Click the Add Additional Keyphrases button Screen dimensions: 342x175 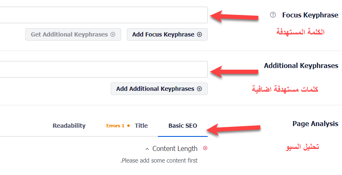tap(159, 89)
